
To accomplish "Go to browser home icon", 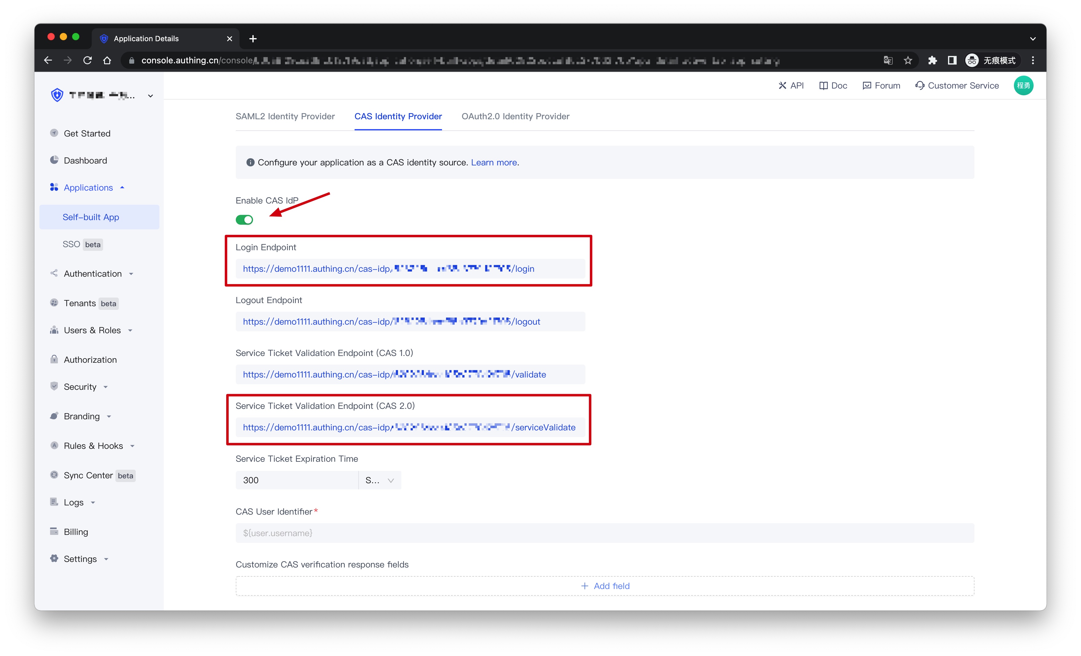I will pyautogui.click(x=107, y=61).
